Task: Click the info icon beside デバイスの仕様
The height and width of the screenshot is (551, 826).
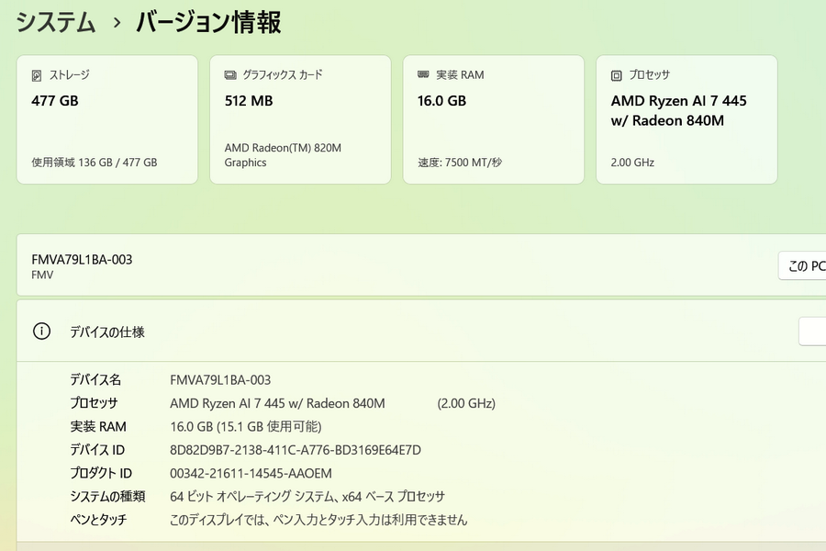Action: click(41, 332)
